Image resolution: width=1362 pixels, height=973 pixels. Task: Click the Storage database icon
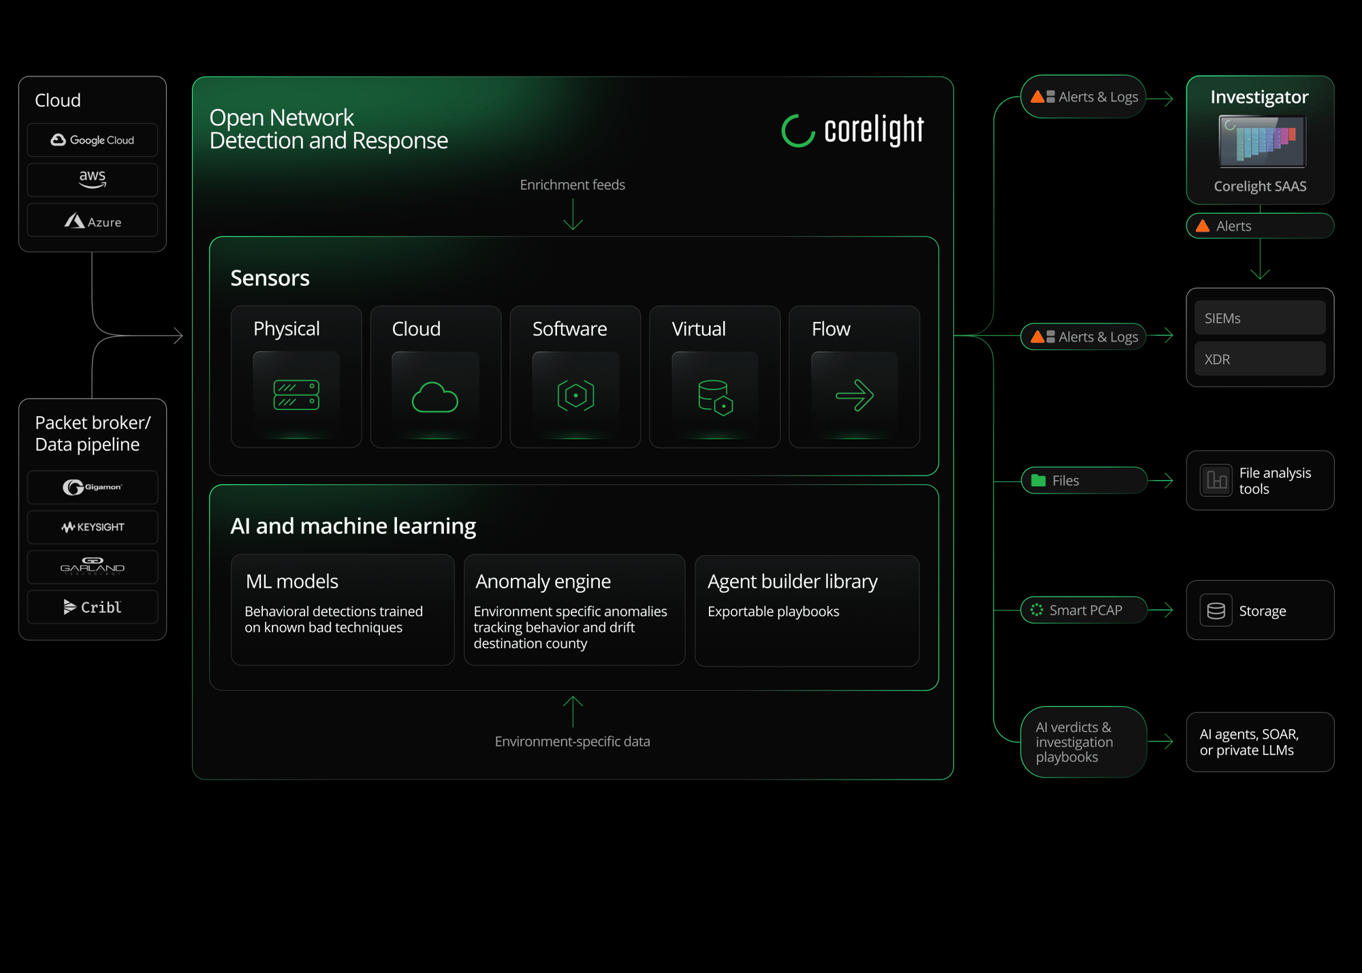pos(1216,611)
